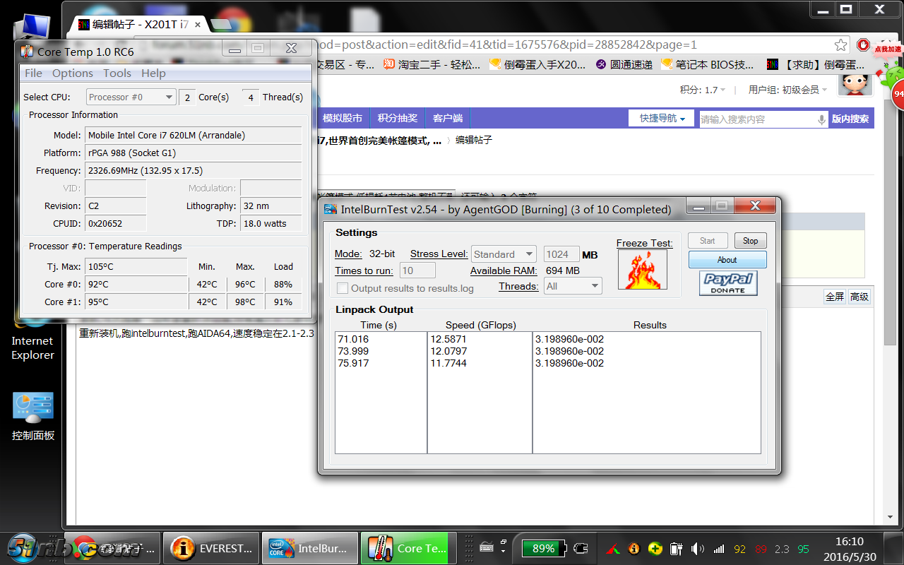Click the battery 89% indicator in taskbar
This screenshot has height=565, width=904.
(544, 549)
